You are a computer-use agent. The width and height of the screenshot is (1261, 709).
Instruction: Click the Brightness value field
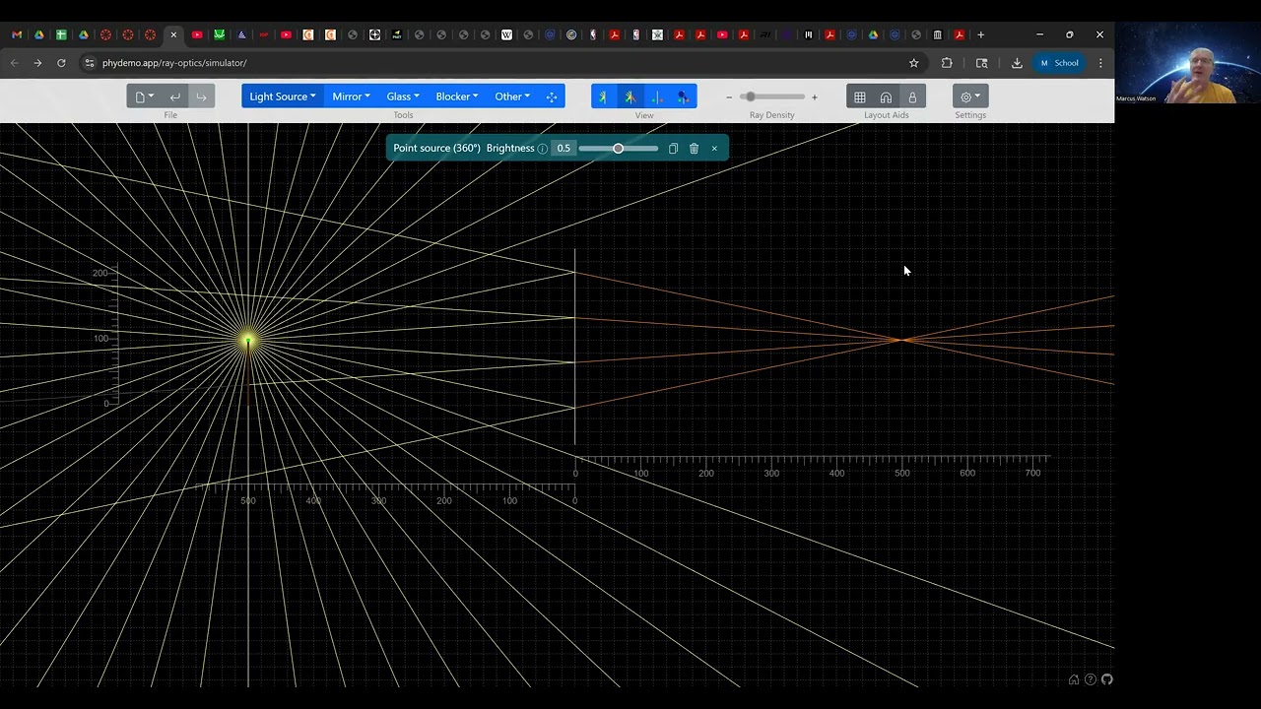click(564, 149)
